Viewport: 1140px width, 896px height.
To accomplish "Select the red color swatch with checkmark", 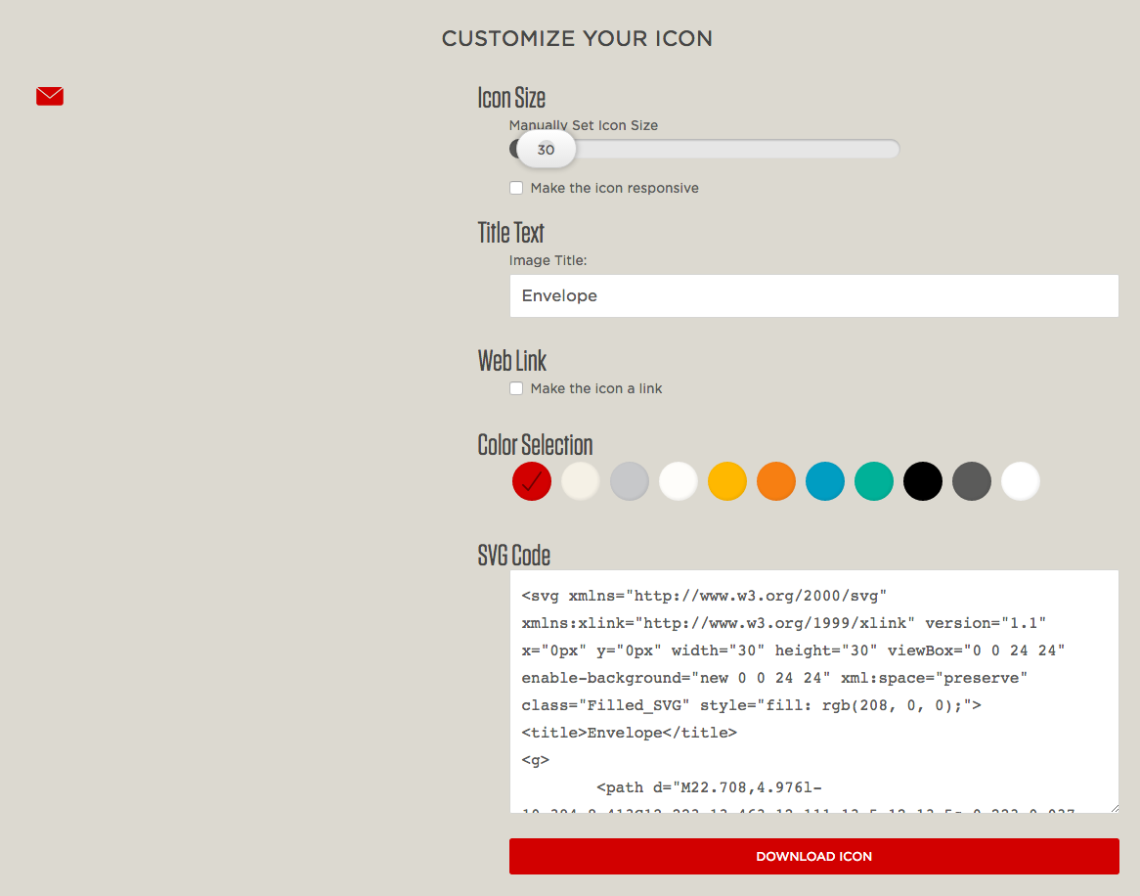I will point(532,480).
